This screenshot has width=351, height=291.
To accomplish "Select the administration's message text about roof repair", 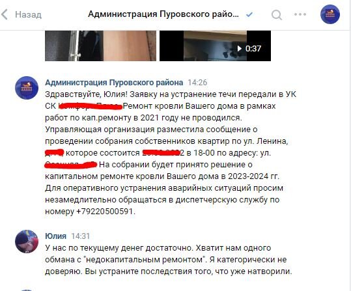I will coord(171,153).
